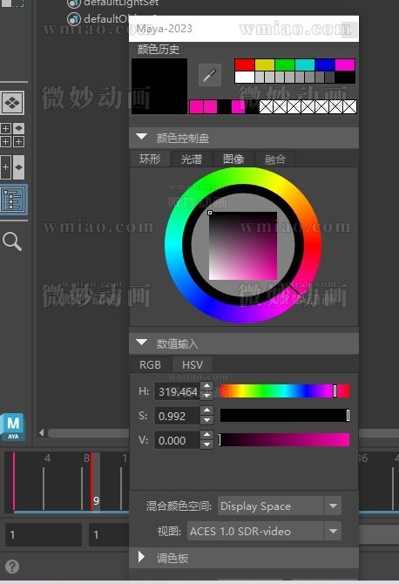Click the H hue gradient slider
The width and height of the screenshot is (399, 584).
point(285,391)
